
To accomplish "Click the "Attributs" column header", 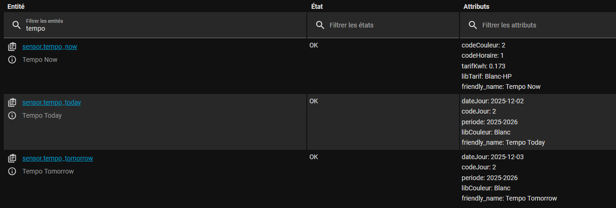I will pyautogui.click(x=476, y=7).
